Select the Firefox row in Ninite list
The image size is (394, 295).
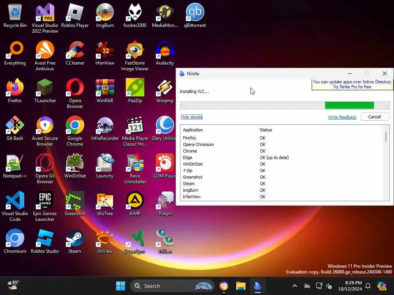click(281, 138)
